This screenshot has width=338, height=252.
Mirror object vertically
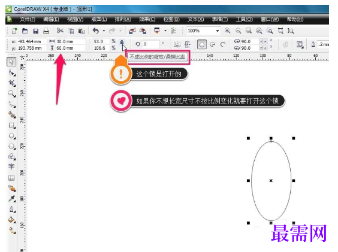pos(188,44)
